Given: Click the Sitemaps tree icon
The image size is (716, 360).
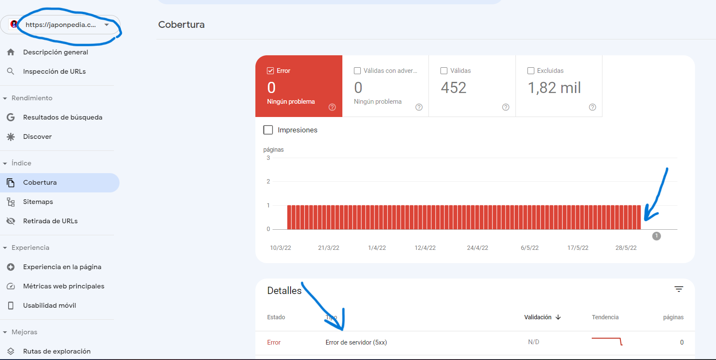Looking at the screenshot, I should tap(11, 202).
